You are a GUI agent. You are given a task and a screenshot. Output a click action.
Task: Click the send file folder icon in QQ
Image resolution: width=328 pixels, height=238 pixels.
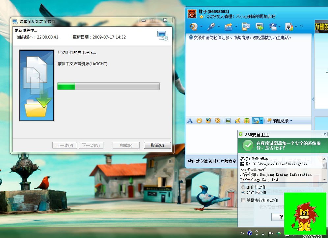coord(229,27)
